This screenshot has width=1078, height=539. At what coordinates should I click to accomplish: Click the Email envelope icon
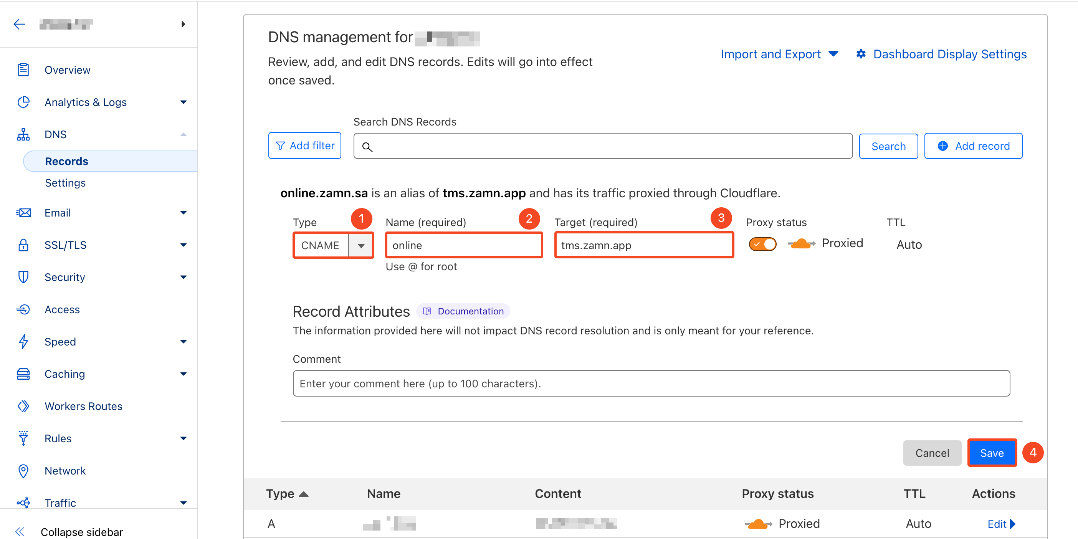pos(23,213)
